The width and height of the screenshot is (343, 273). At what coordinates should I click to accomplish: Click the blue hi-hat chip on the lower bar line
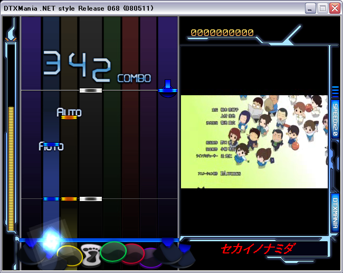[x=51, y=199]
